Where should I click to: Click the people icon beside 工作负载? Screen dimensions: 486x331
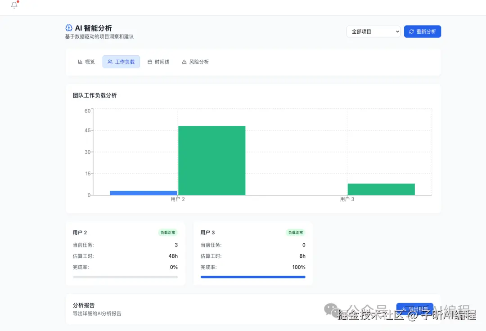(110, 62)
